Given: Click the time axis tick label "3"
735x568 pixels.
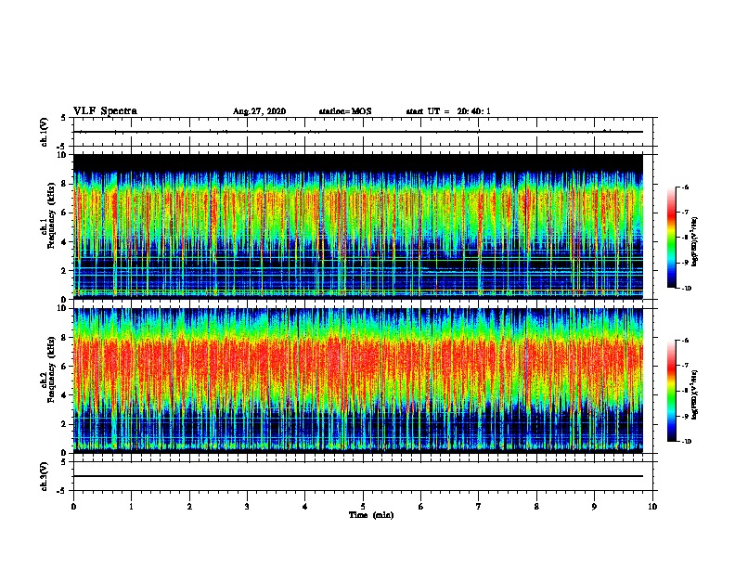Looking at the screenshot, I should point(247,507).
